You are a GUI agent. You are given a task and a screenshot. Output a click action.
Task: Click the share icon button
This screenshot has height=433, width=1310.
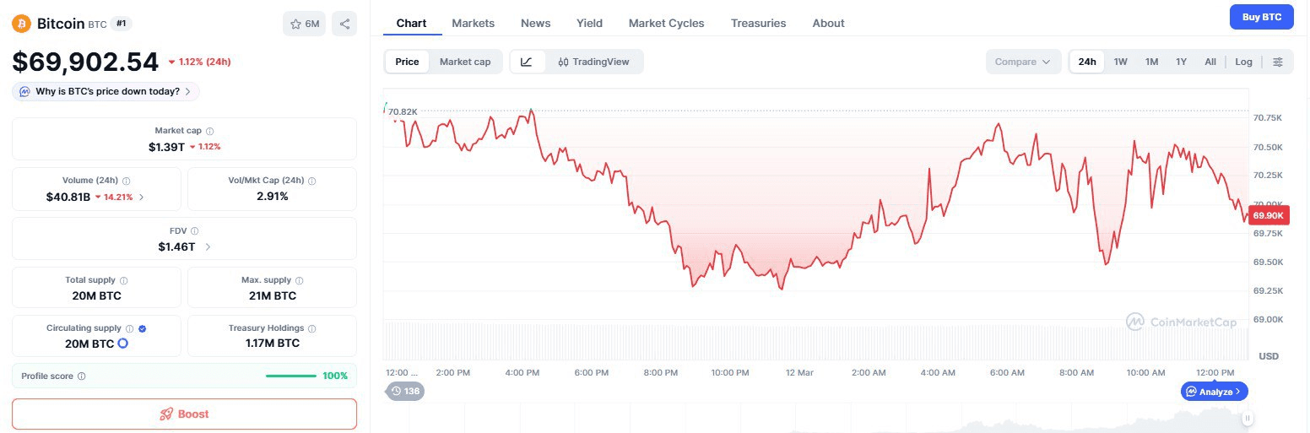pos(344,24)
